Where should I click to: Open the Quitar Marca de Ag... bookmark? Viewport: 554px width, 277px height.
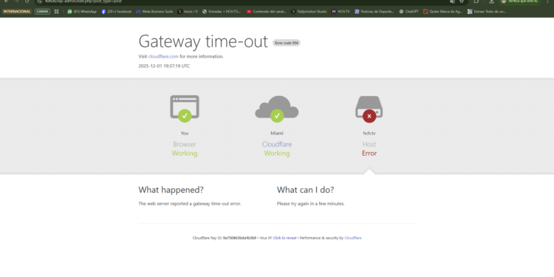[443, 12]
